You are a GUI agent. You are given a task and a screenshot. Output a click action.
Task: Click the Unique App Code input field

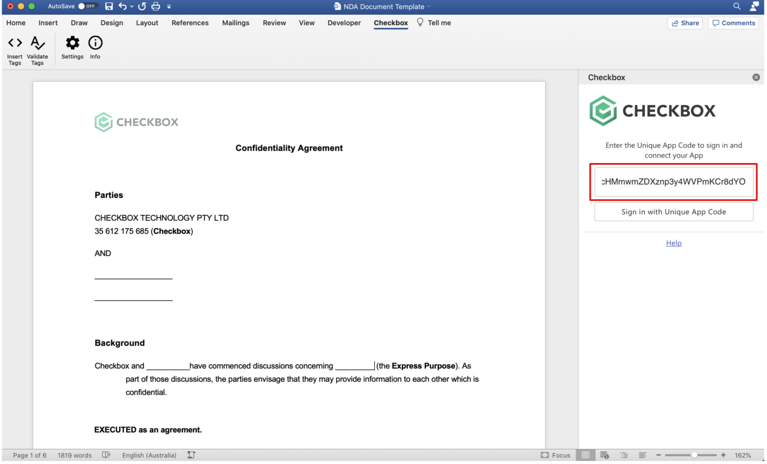coord(674,182)
